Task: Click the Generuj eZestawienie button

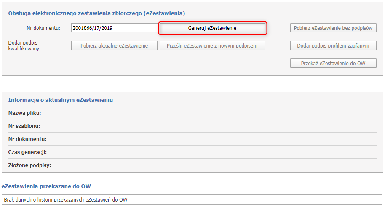Action: tap(212, 28)
